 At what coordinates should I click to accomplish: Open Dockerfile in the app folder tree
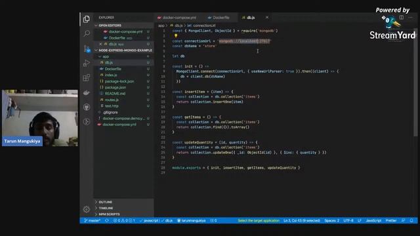[x=113, y=69]
